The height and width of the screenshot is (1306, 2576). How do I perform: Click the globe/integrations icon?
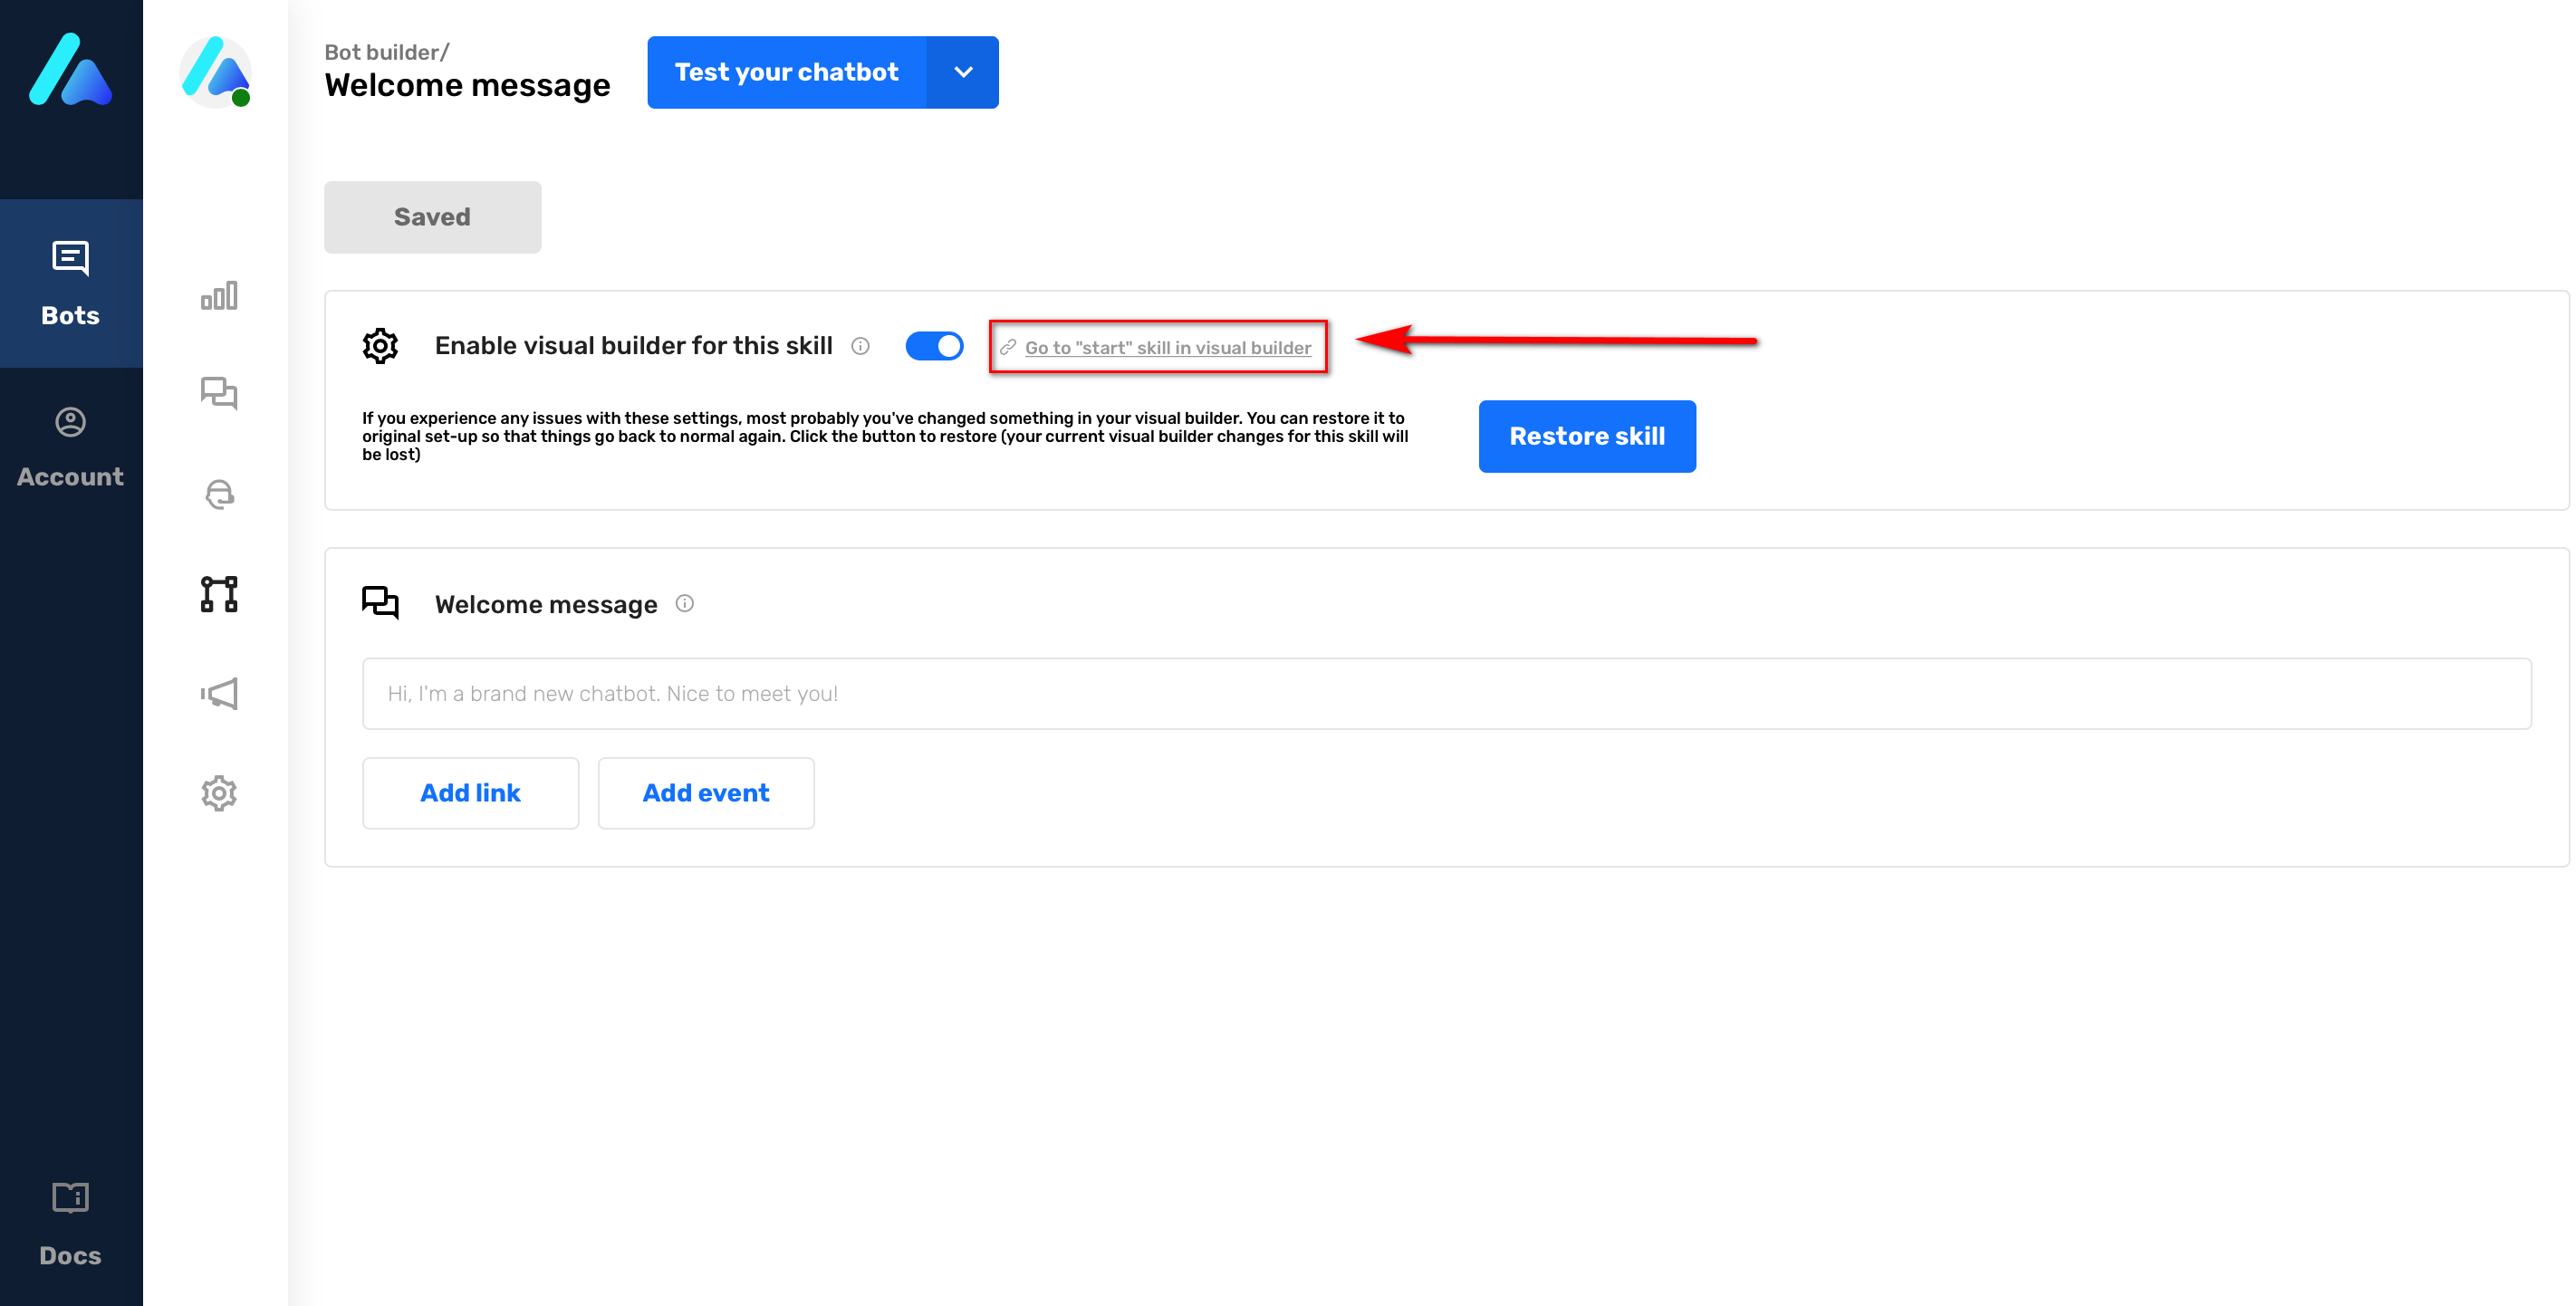pyautogui.click(x=218, y=495)
